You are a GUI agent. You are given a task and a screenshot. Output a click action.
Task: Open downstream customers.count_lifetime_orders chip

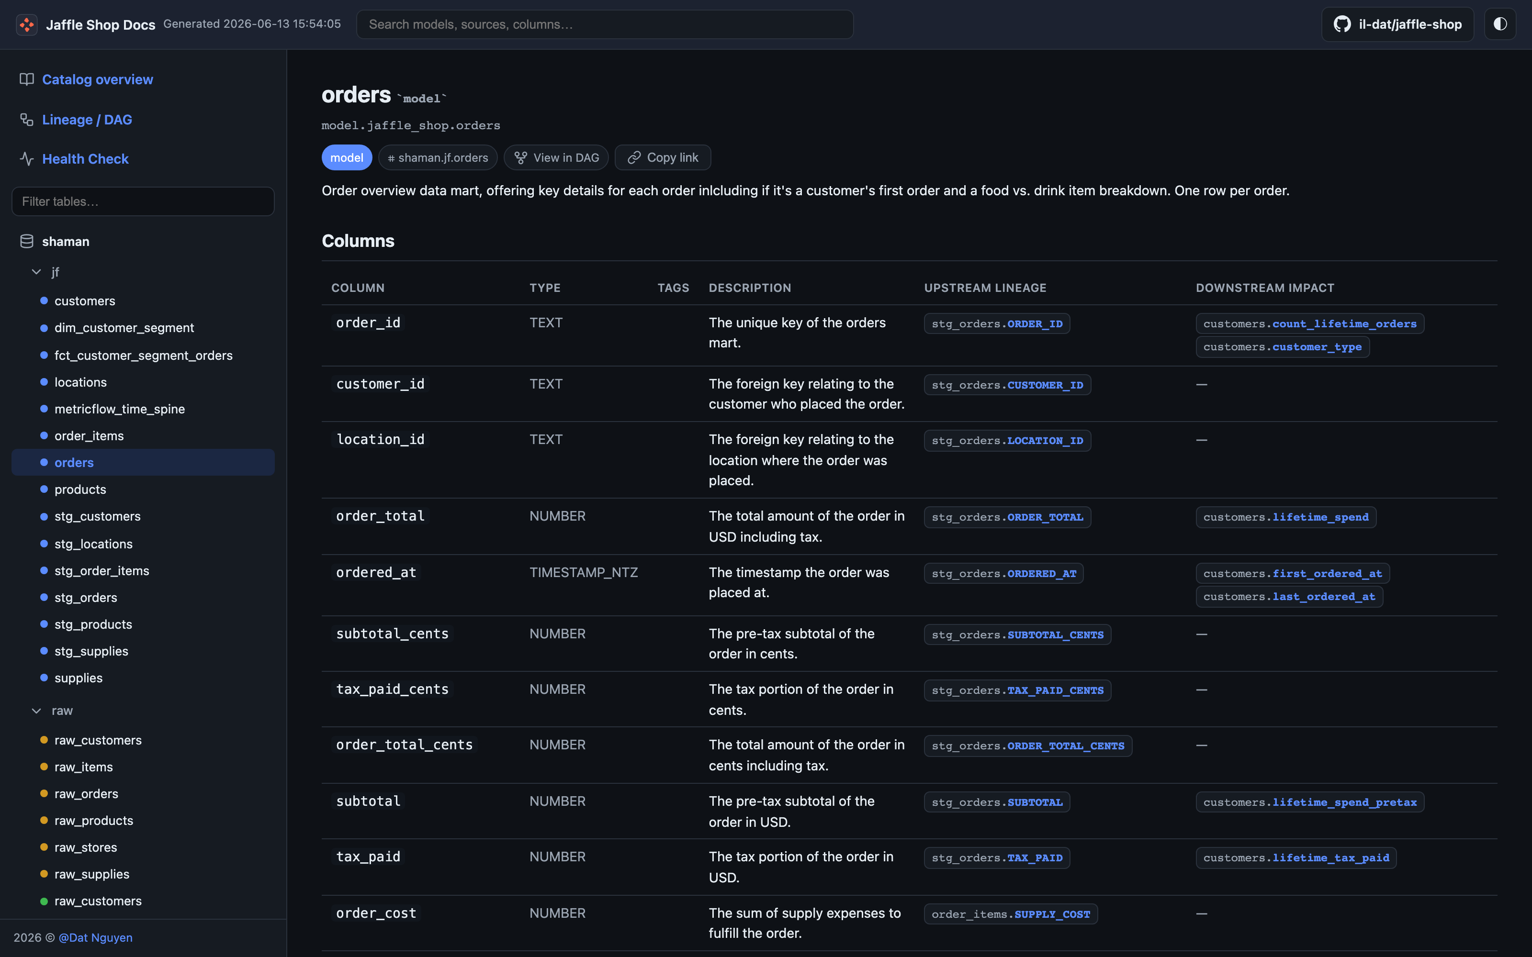[1310, 323]
